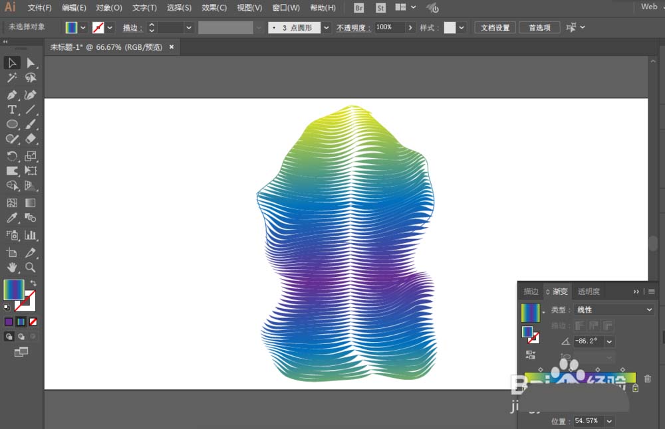Switch to the 描边 panel tab
Image resolution: width=665 pixels, height=429 pixels.
[531, 292]
